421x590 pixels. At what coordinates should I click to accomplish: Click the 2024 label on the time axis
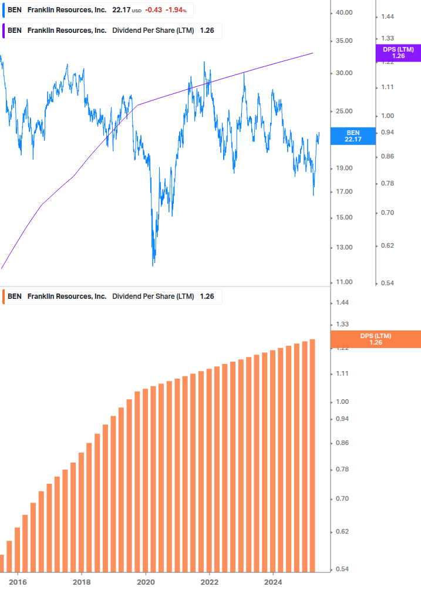(x=273, y=582)
